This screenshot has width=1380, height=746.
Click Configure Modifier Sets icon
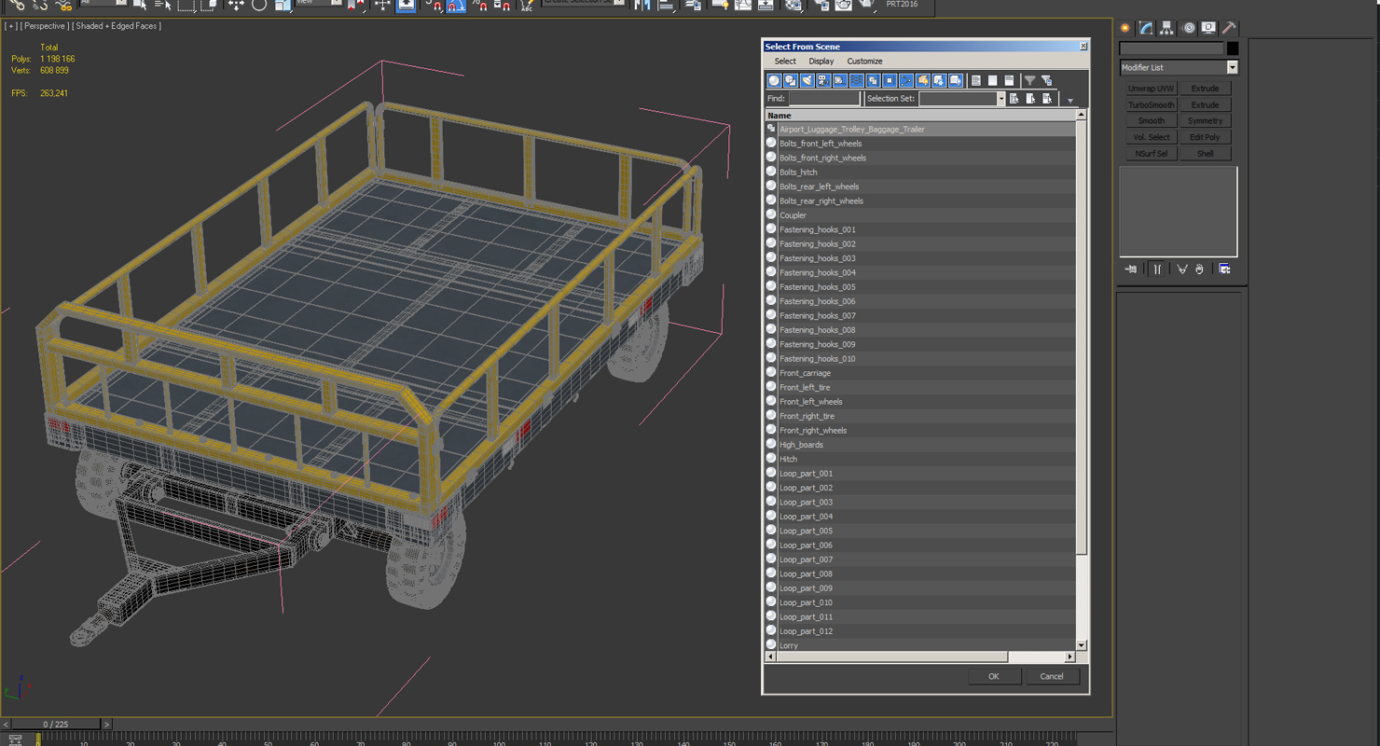(x=1224, y=269)
